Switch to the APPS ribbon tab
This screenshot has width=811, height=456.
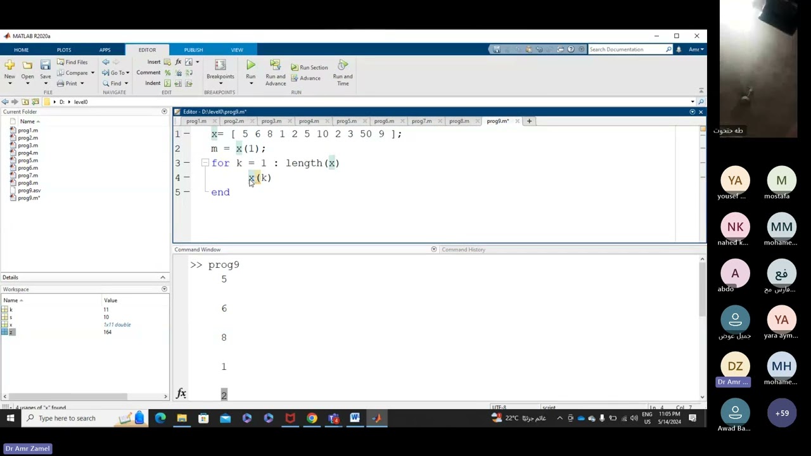[x=105, y=49]
